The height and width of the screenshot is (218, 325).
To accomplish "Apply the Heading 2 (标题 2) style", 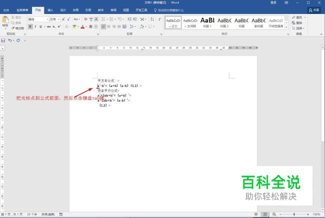I will (x=224, y=22).
